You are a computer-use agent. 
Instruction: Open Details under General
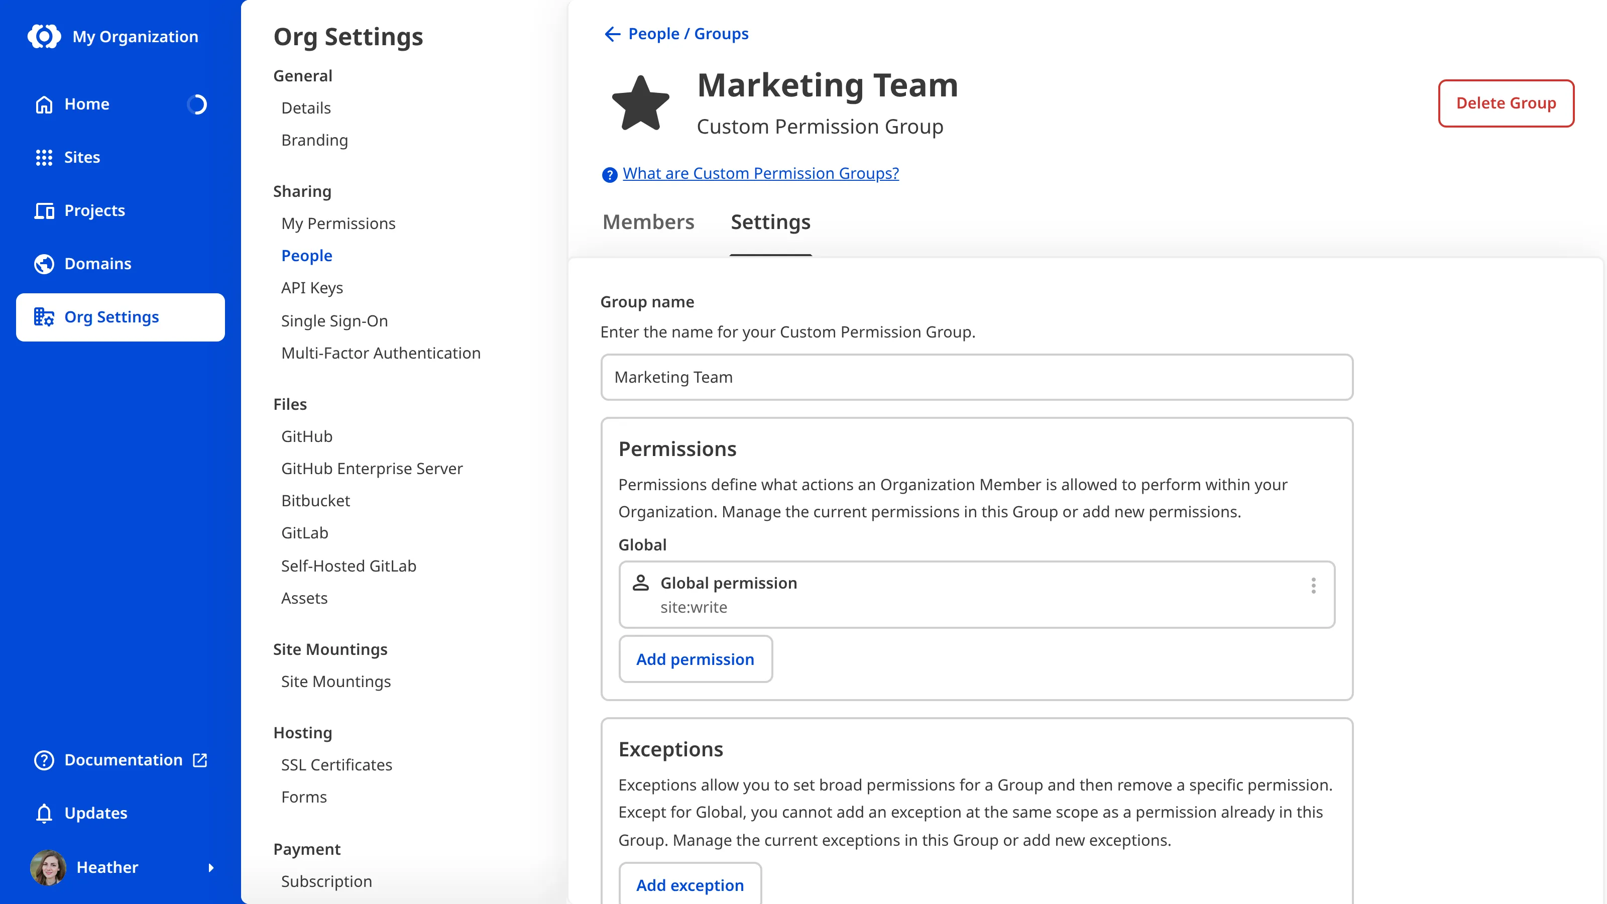306,108
